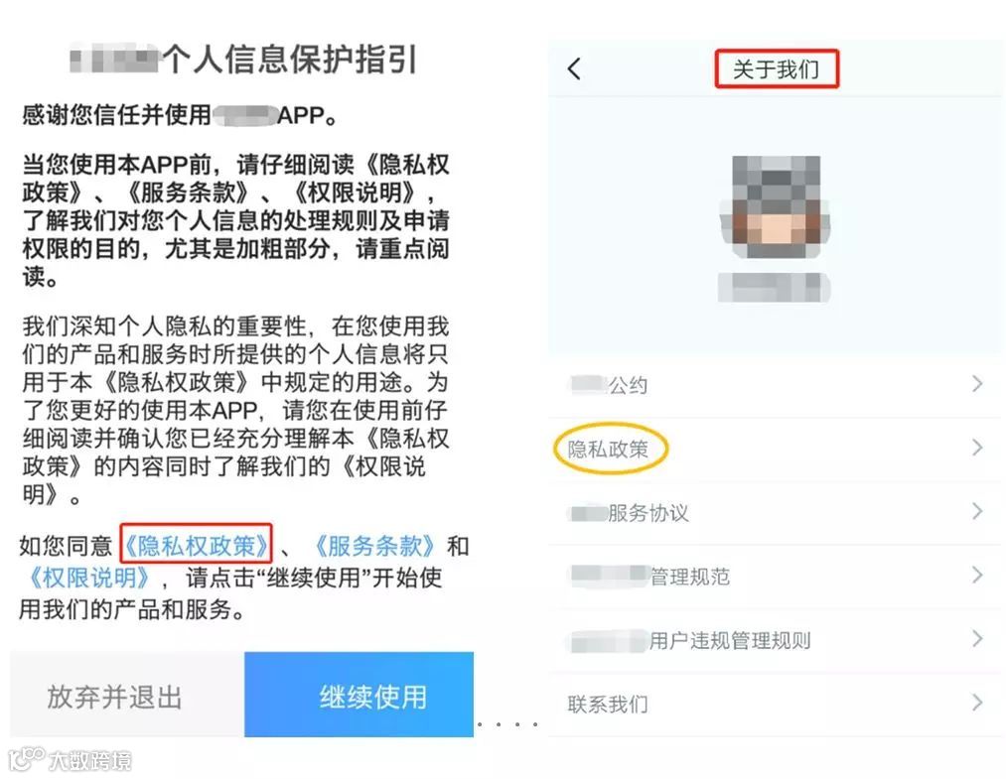Open the 用户违规管理规则 item

coord(775,640)
